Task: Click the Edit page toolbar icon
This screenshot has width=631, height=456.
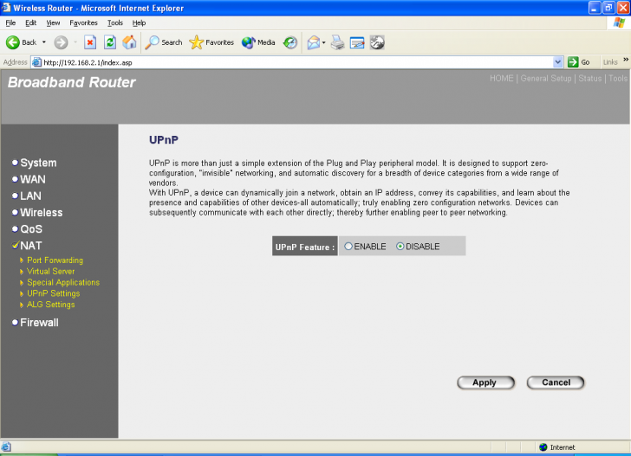Action: [x=357, y=42]
